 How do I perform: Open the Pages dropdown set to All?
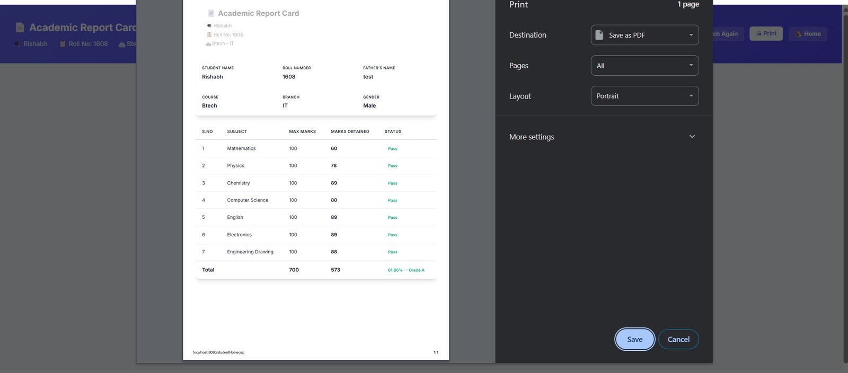(644, 66)
